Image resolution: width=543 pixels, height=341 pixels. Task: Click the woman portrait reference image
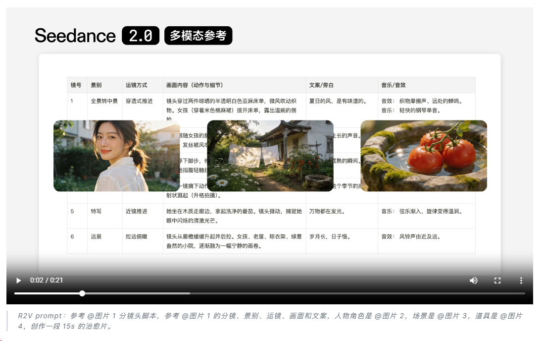116,156
